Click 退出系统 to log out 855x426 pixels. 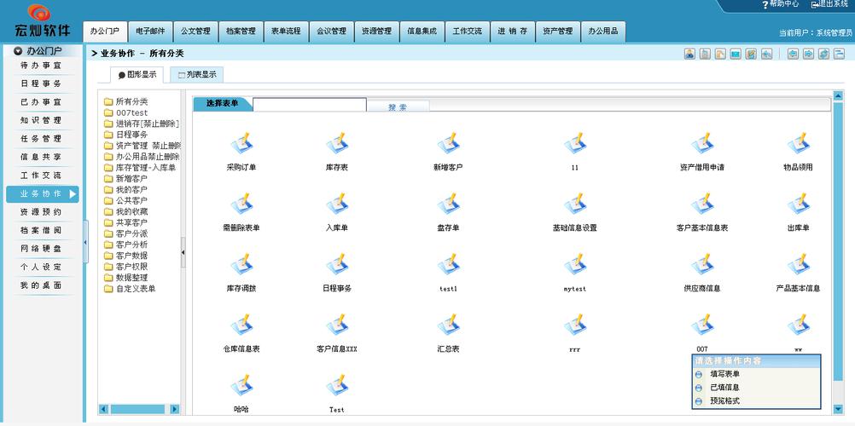(829, 3)
